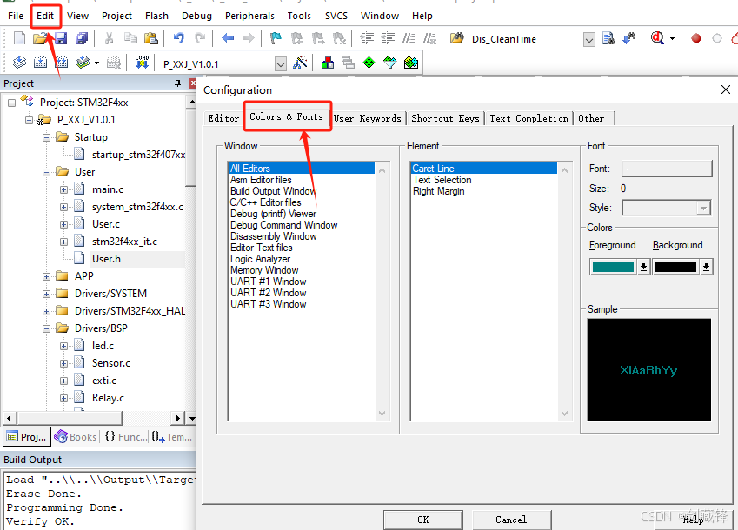Rebuild all target files icon
Screen dimensions: 738x530
[x=61, y=62]
